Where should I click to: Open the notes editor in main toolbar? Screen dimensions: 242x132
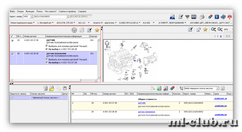click(181, 17)
